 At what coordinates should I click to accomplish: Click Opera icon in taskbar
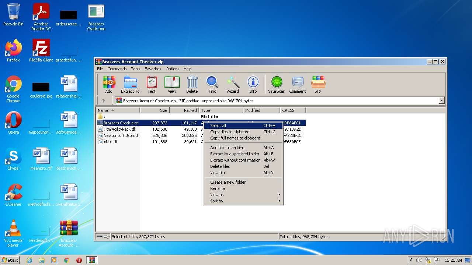(x=79, y=260)
